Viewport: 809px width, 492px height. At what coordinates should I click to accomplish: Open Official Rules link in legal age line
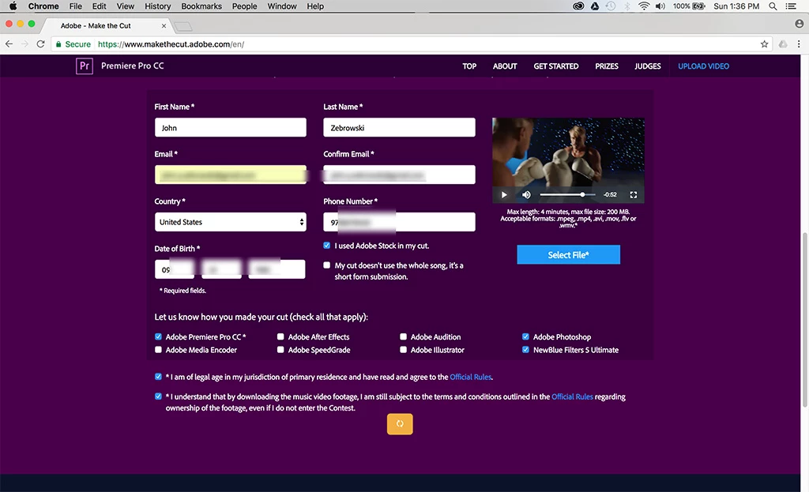[x=471, y=377]
